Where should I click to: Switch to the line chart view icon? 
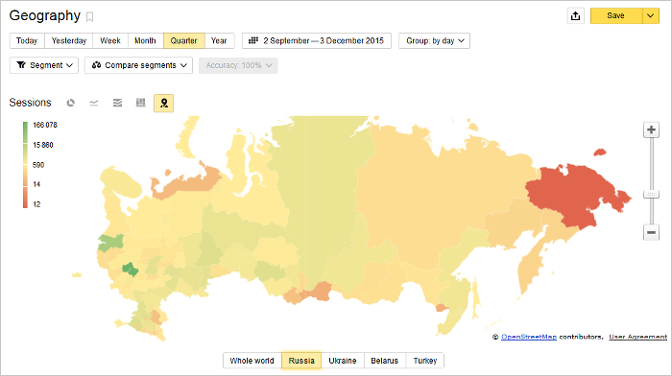[x=94, y=103]
